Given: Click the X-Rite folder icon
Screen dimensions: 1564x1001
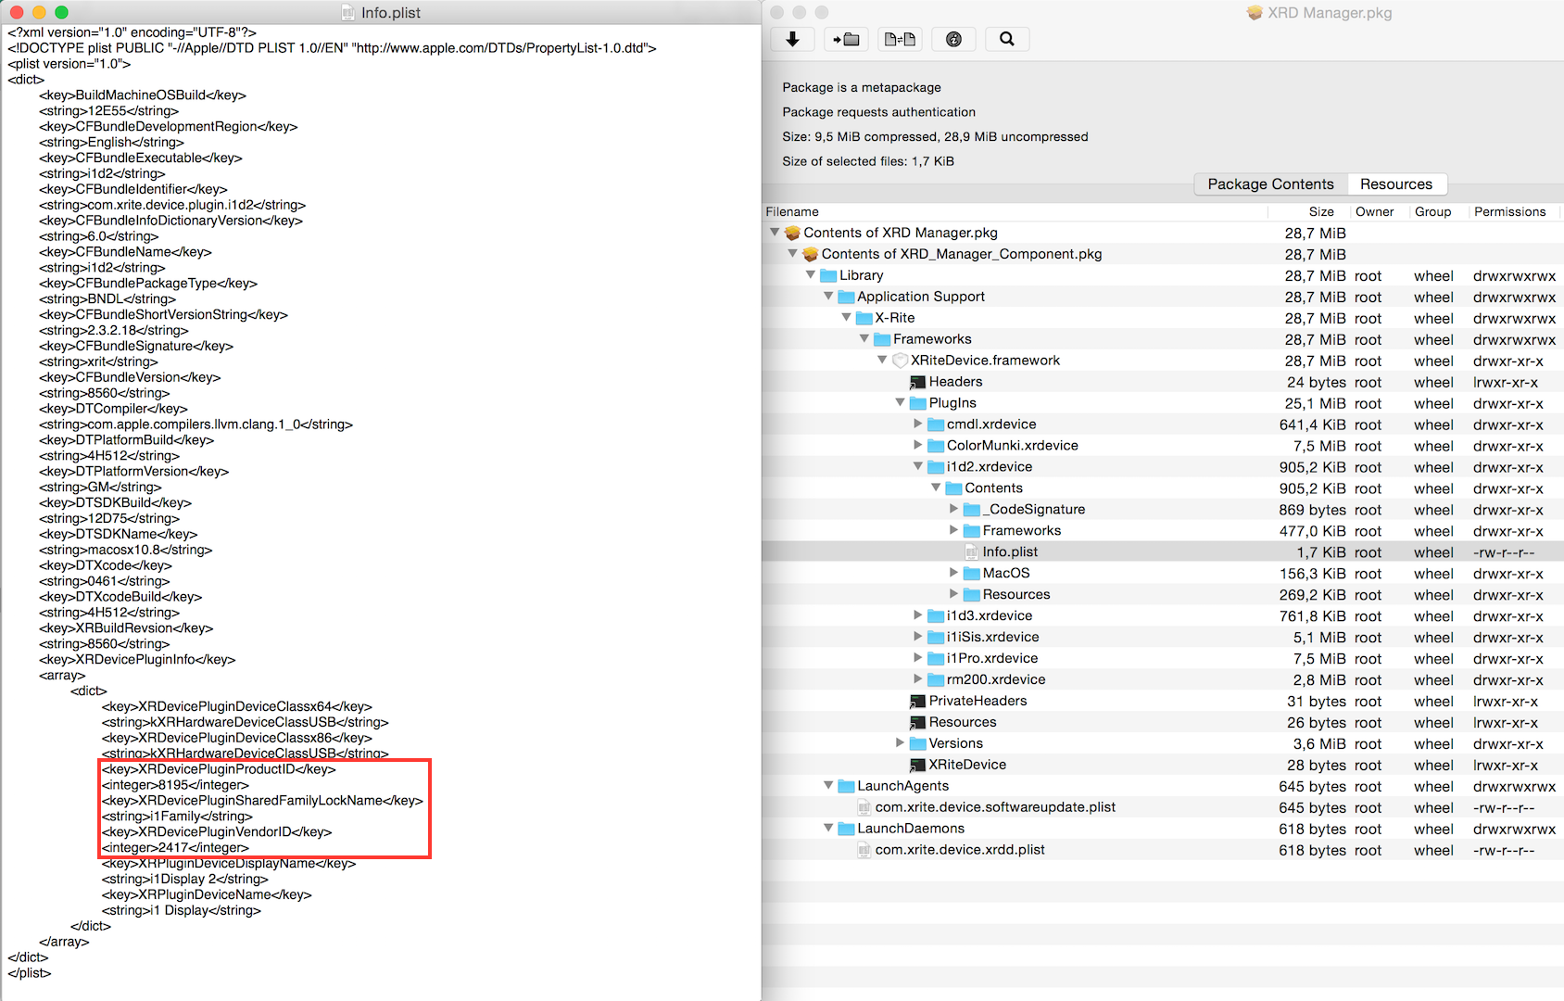Looking at the screenshot, I should (x=864, y=318).
